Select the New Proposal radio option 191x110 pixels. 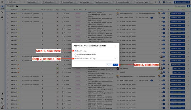[76, 51]
